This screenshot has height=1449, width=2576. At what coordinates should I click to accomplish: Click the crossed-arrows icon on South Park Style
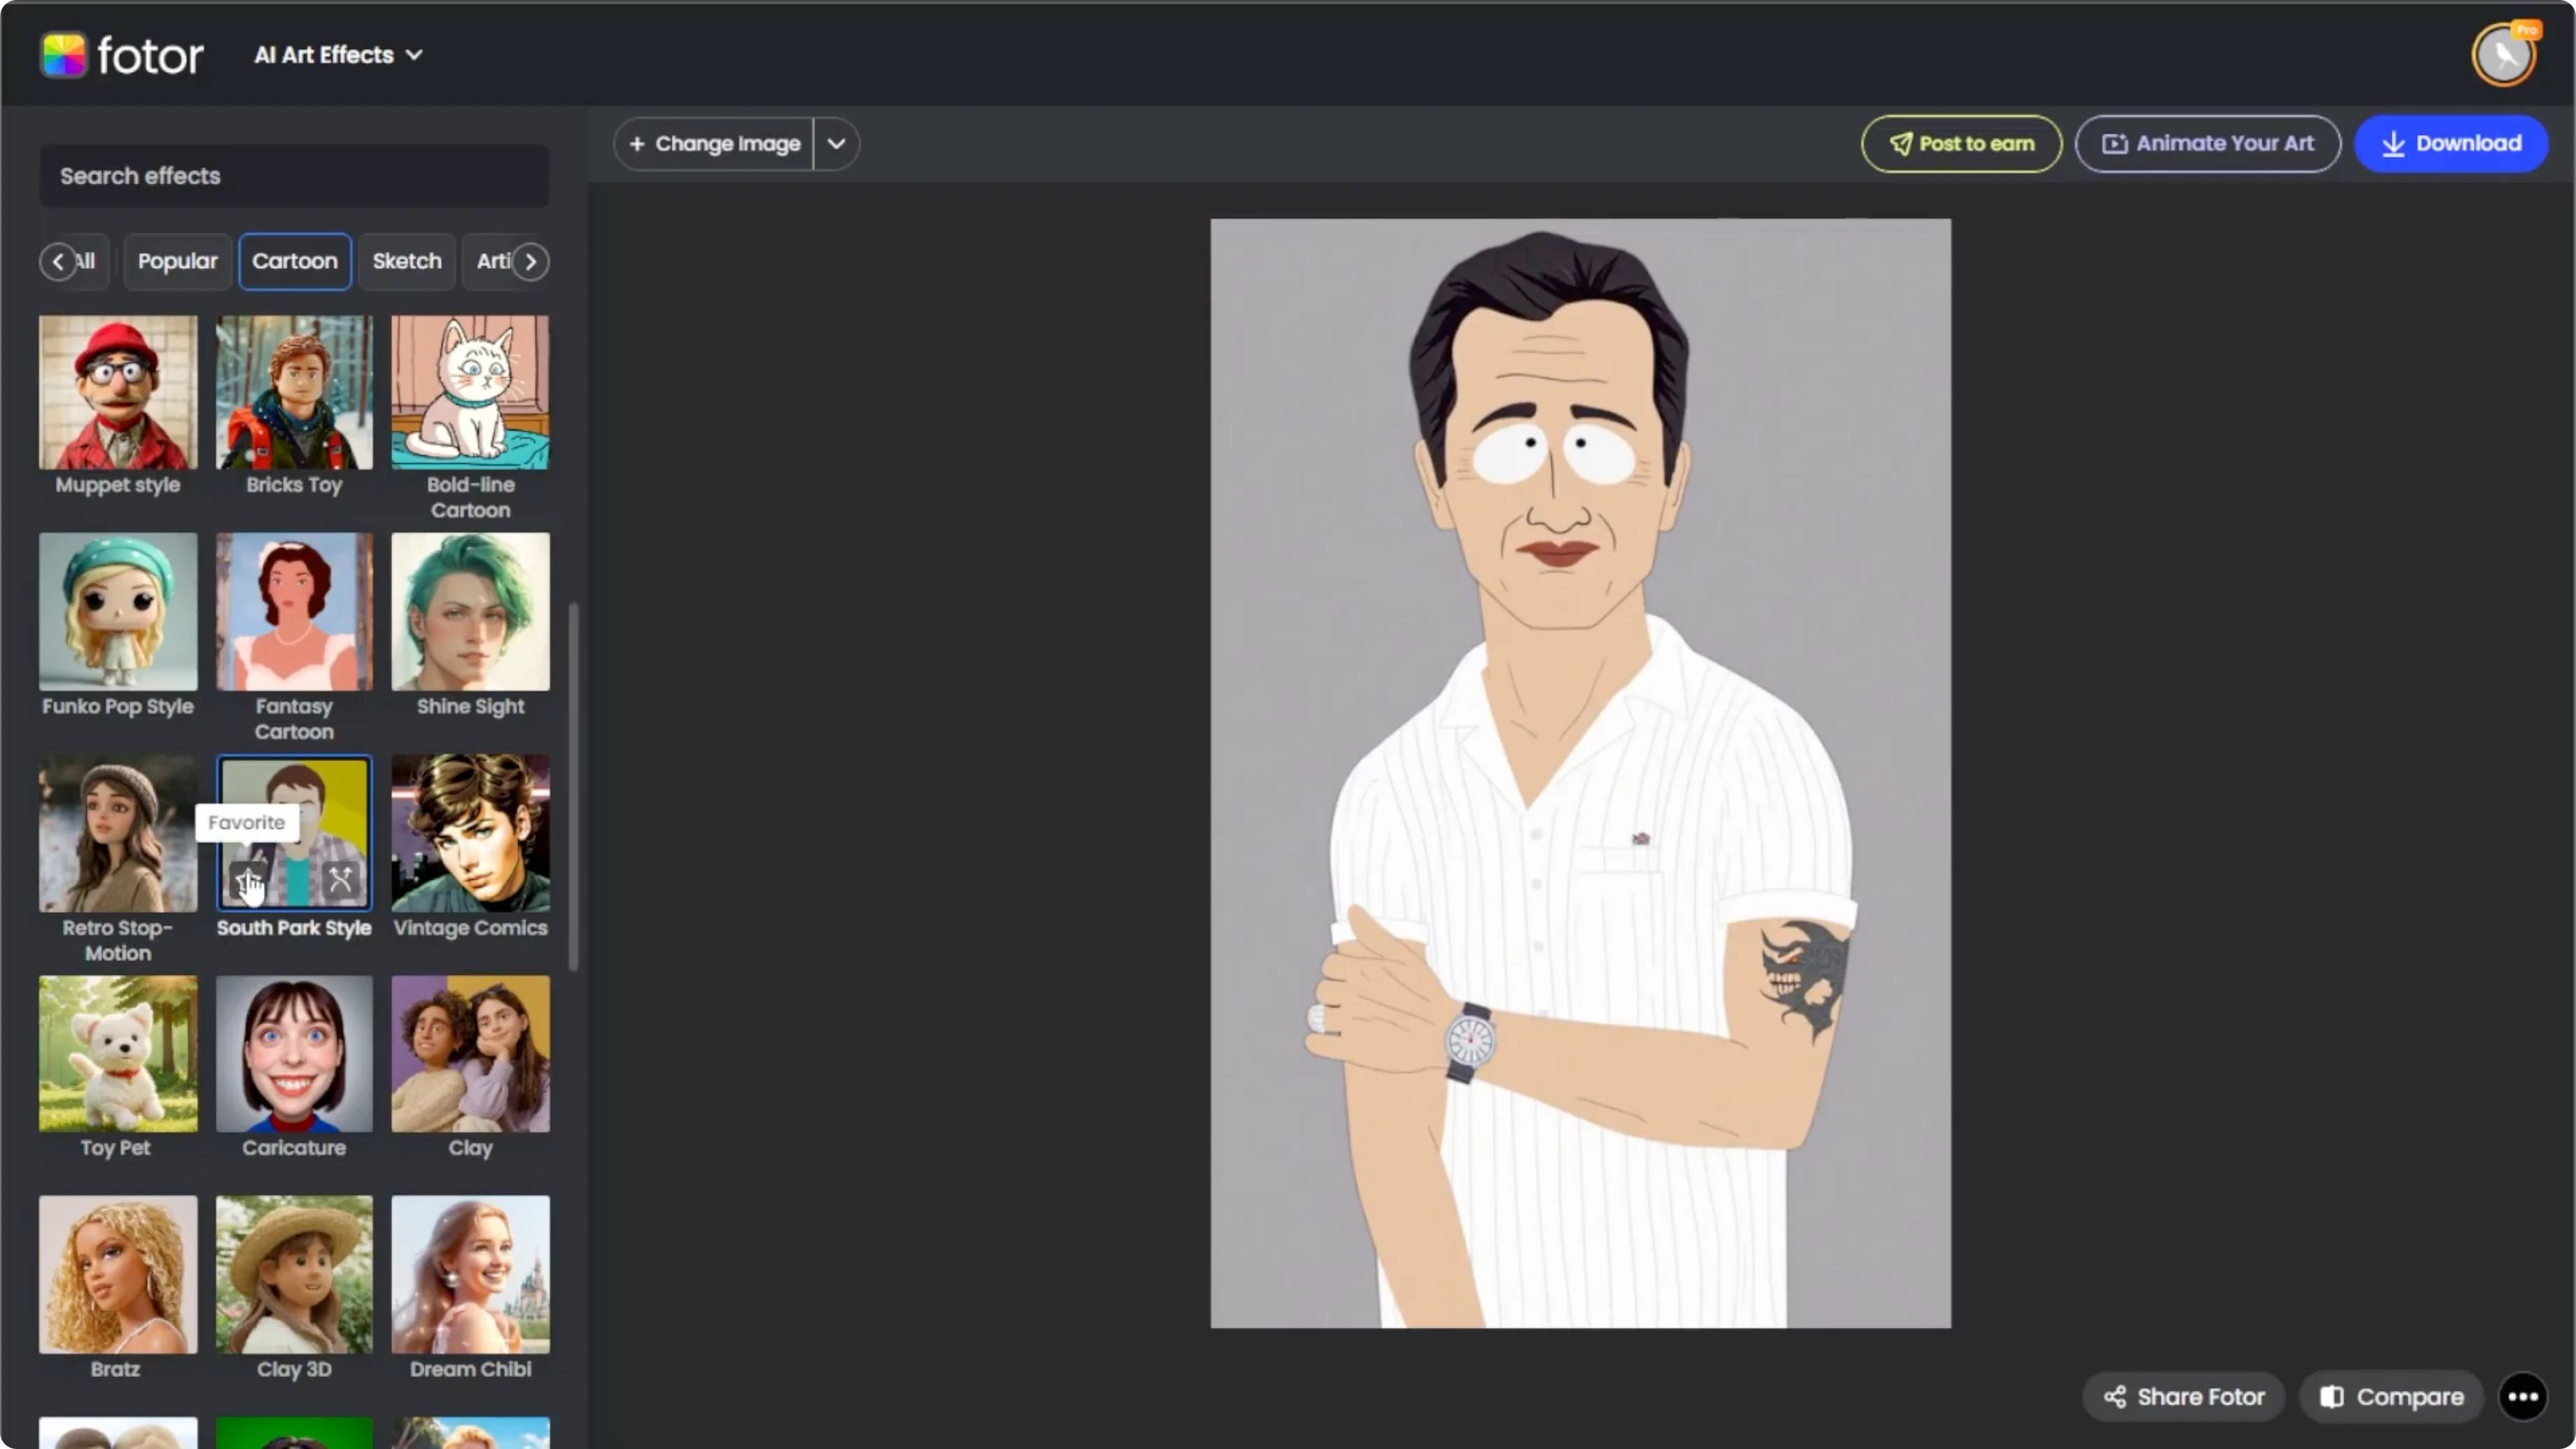pyautogui.click(x=341, y=880)
